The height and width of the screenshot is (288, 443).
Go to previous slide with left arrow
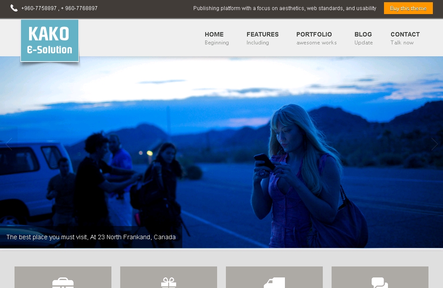tap(9, 144)
